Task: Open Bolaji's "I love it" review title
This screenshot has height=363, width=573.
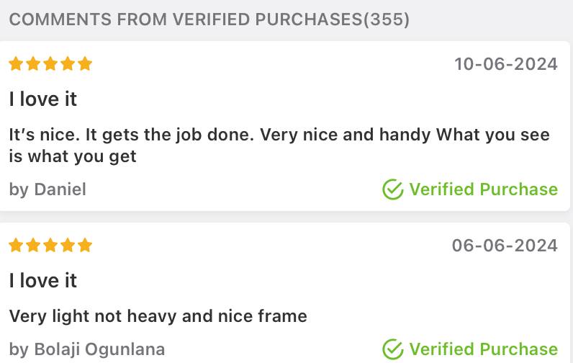Action: [43, 280]
